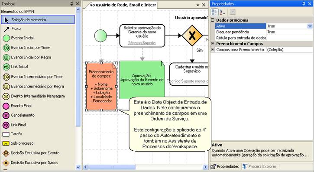Click the categorized view properties button
The width and height of the screenshot is (314, 172).
coord(215,12)
